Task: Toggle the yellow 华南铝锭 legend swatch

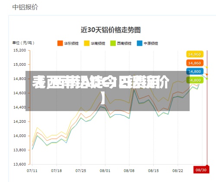Action: [87, 43]
